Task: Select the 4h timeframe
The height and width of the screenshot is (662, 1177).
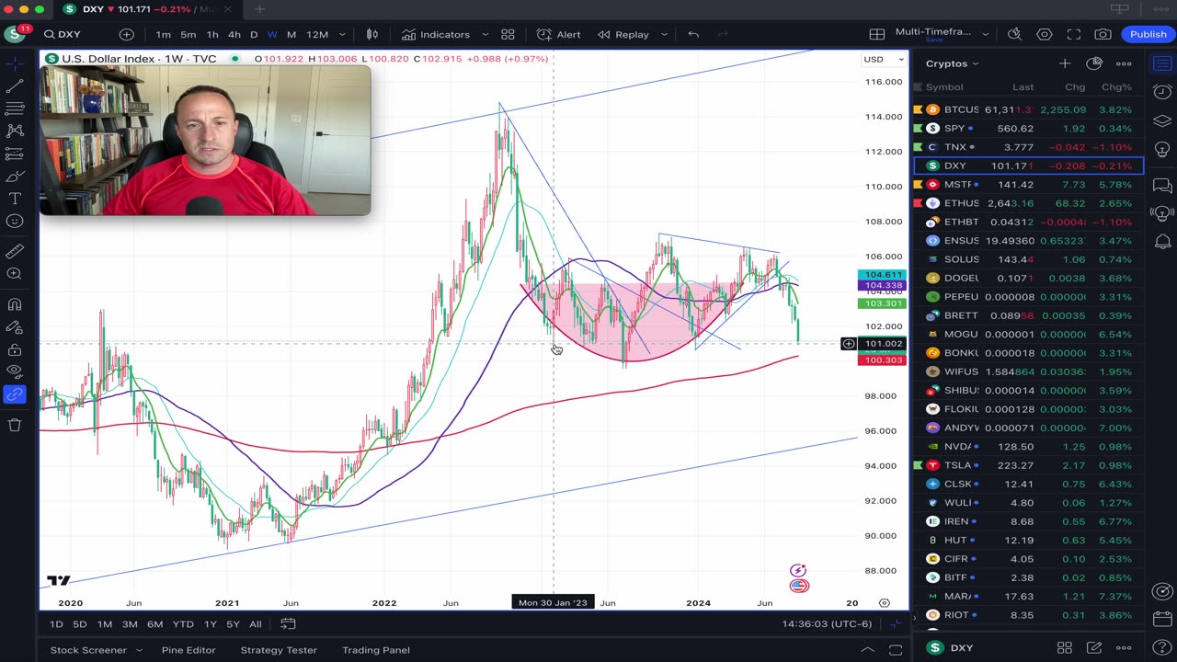Action: (234, 34)
